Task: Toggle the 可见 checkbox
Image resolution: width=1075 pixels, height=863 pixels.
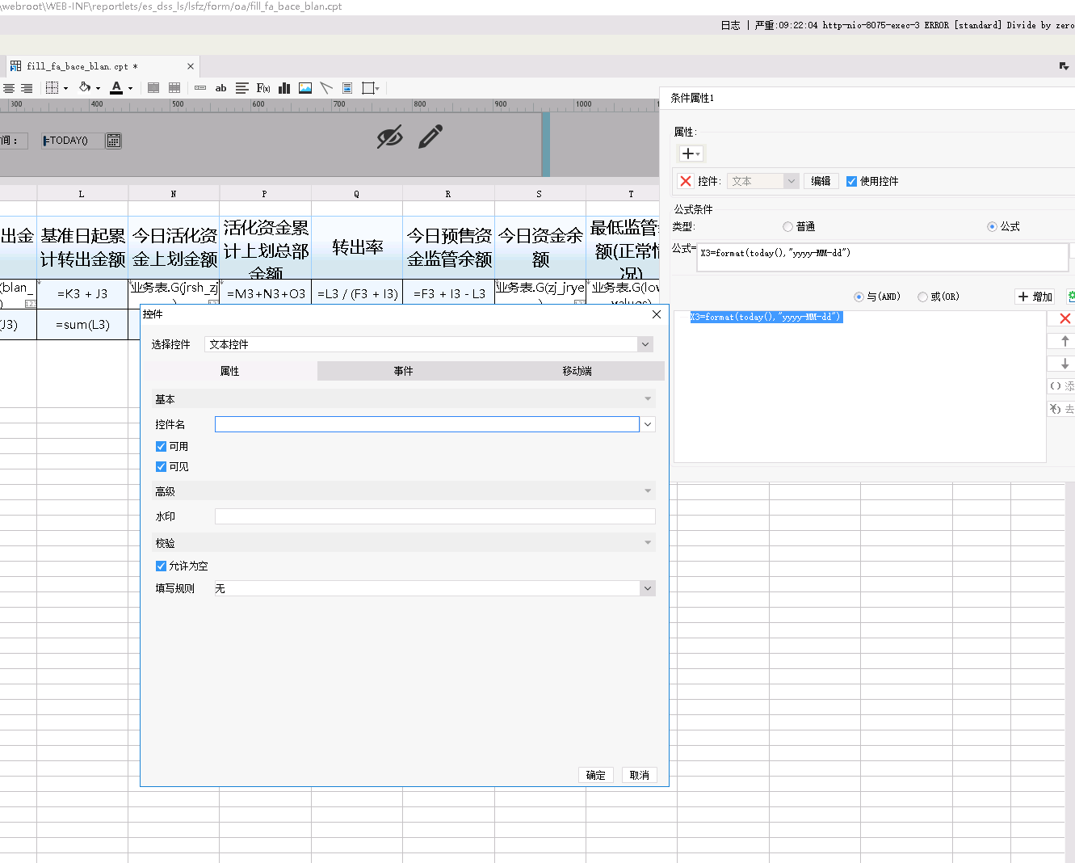Action: tap(161, 466)
